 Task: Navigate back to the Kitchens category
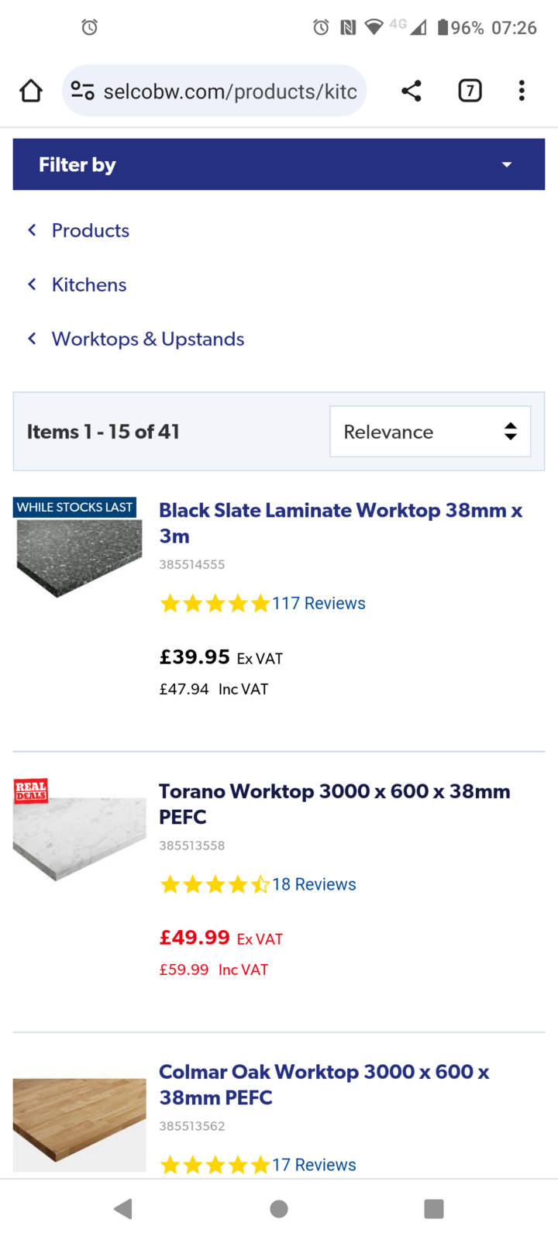pyautogui.click(x=88, y=284)
